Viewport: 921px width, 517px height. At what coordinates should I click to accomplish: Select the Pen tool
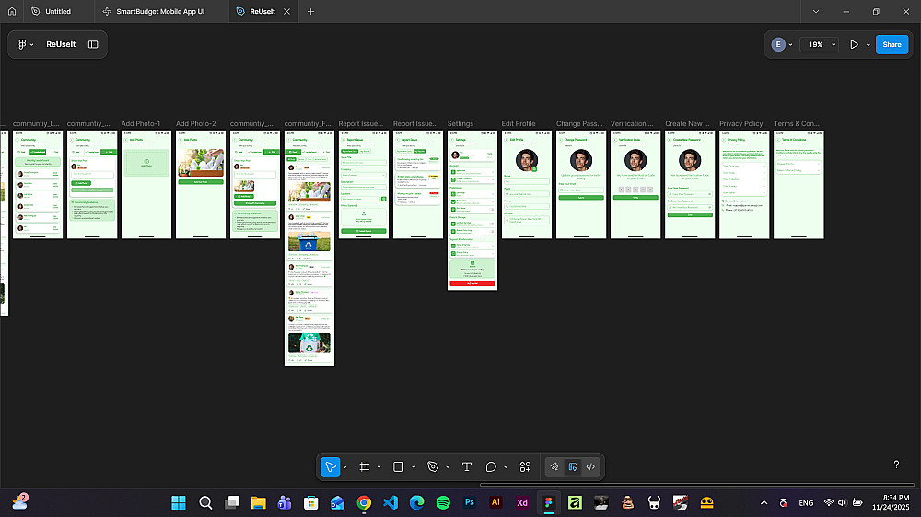[x=433, y=467]
